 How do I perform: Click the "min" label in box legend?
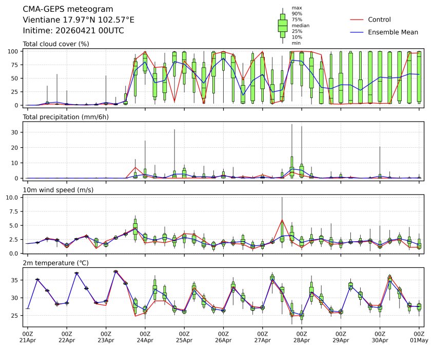point(295,43)
